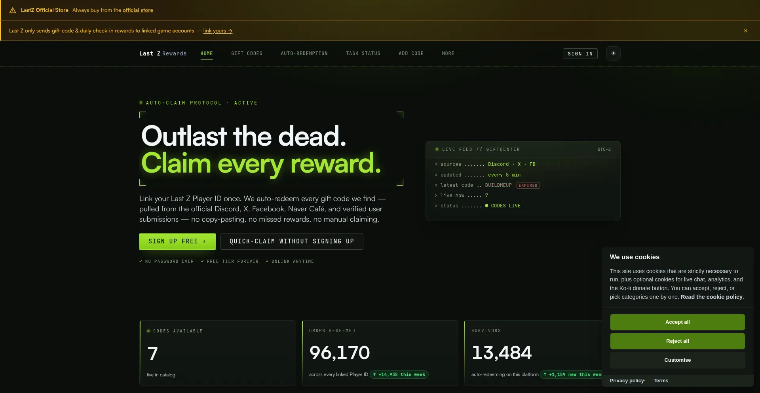Screen dimensions: 760x393
Task: Select the Home nav tab
Action: (x=207, y=53)
